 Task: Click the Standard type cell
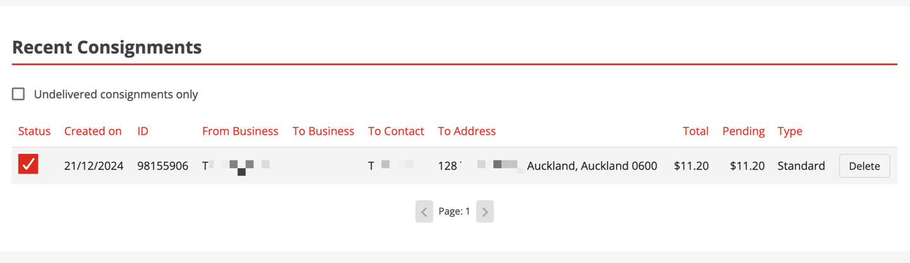click(801, 166)
